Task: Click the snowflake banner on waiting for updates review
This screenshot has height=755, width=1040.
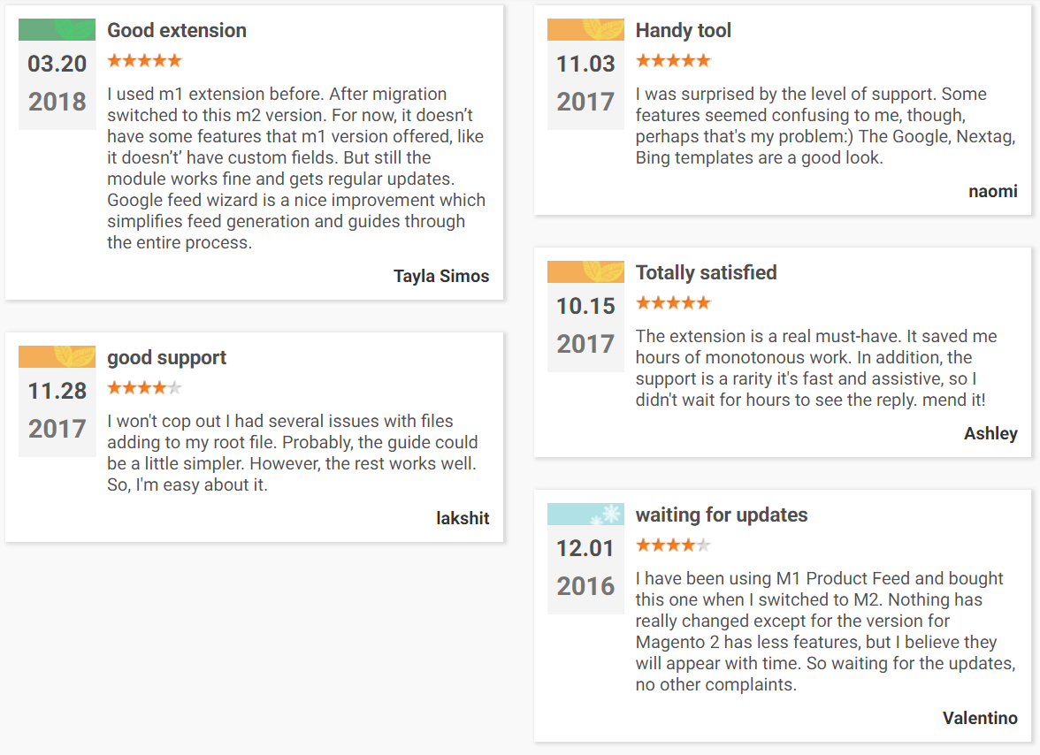Action: click(x=585, y=514)
